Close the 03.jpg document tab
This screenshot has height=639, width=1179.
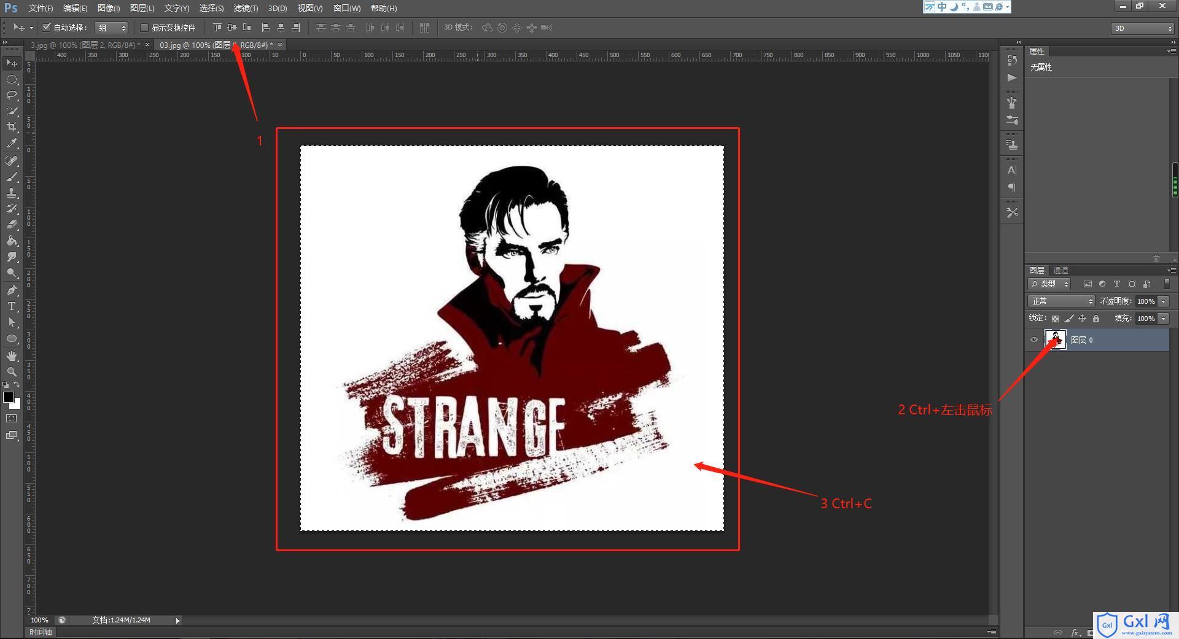[x=280, y=45]
